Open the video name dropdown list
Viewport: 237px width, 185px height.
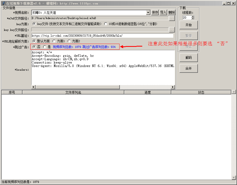148,13
